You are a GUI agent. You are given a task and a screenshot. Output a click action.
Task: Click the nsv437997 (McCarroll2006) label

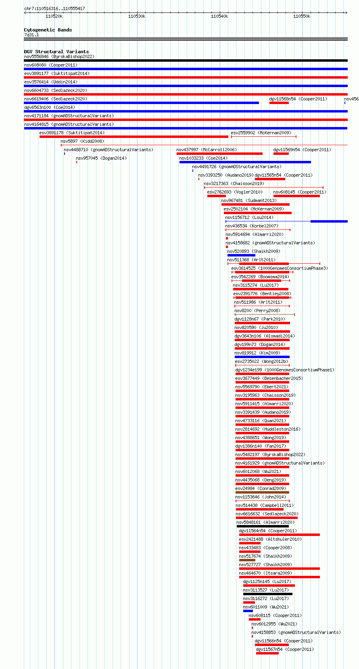coord(207,150)
